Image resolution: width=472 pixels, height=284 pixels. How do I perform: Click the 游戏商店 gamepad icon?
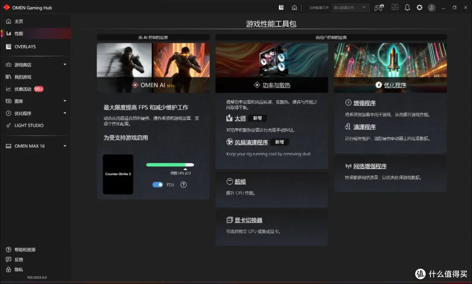(x=8, y=65)
